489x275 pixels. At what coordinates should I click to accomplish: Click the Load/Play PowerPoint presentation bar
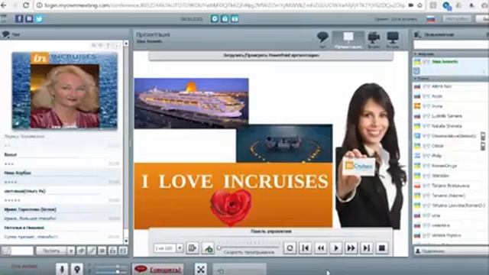[270, 56]
